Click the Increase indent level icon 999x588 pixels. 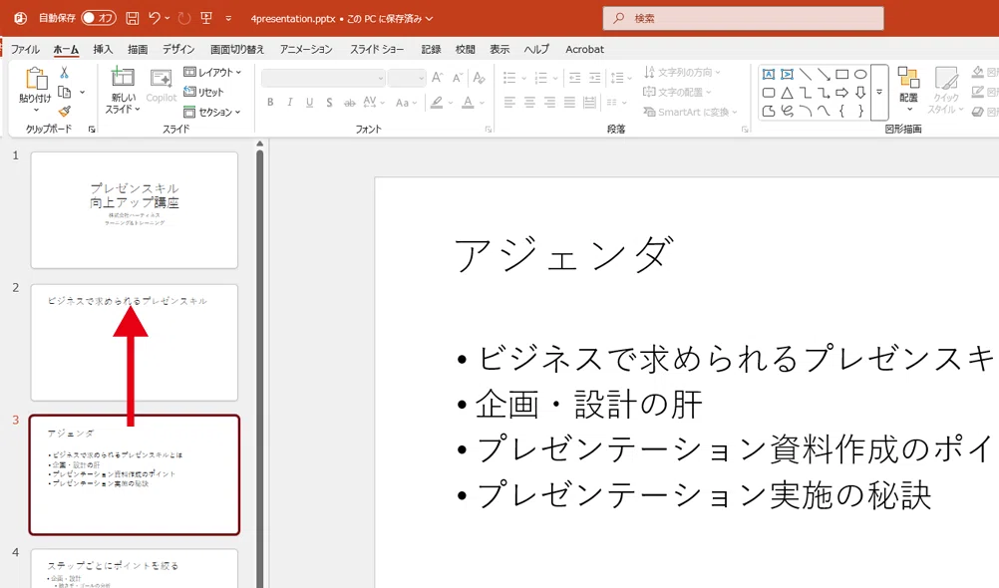tap(594, 78)
